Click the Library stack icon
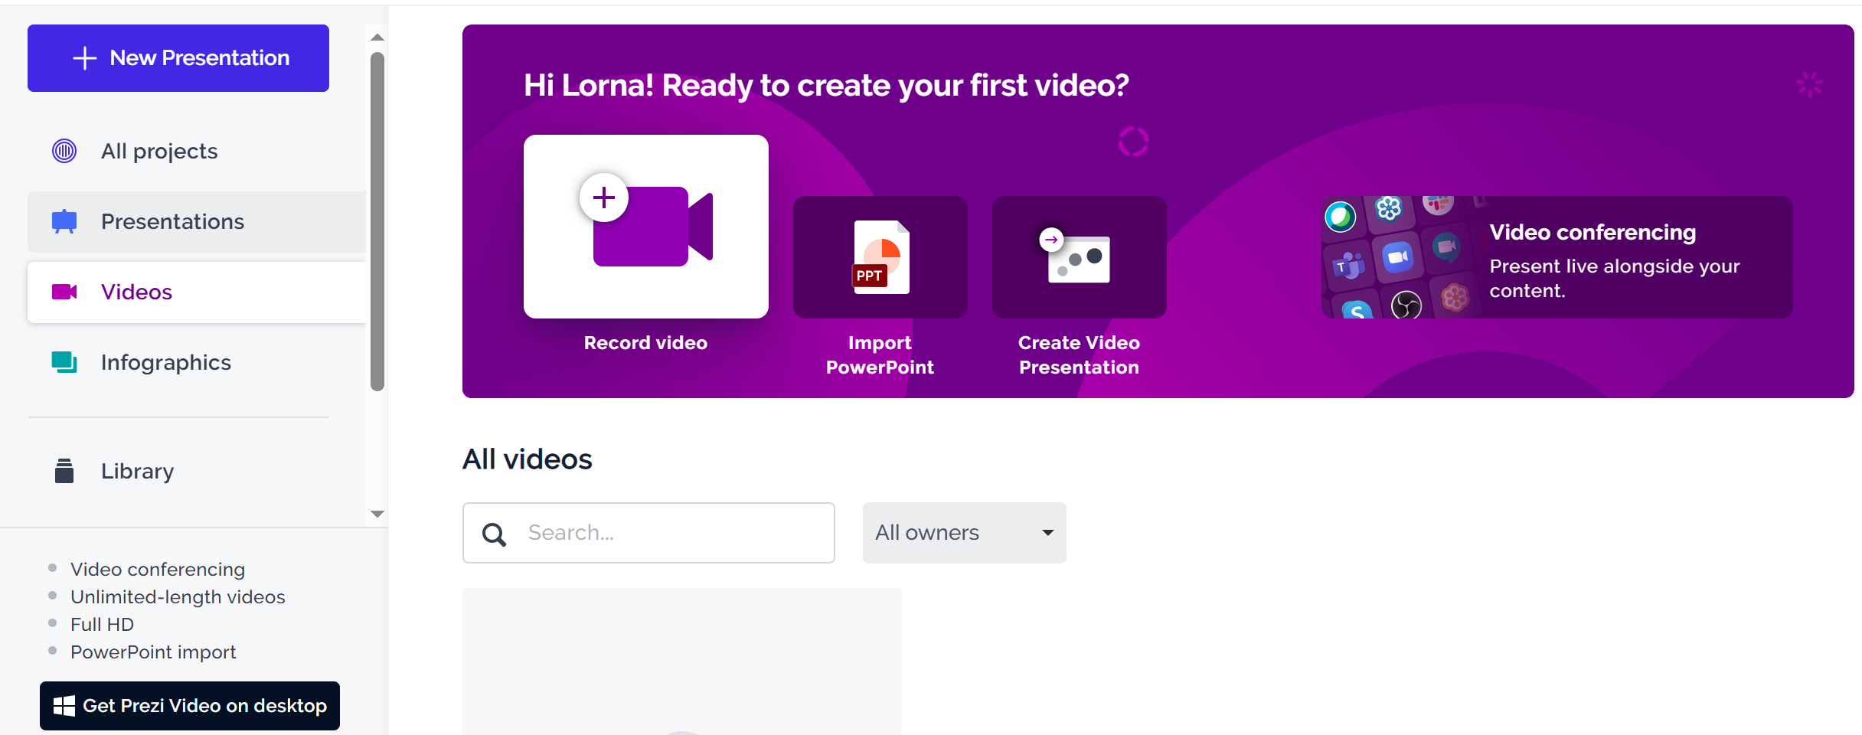1862x735 pixels. click(x=64, y=471)
